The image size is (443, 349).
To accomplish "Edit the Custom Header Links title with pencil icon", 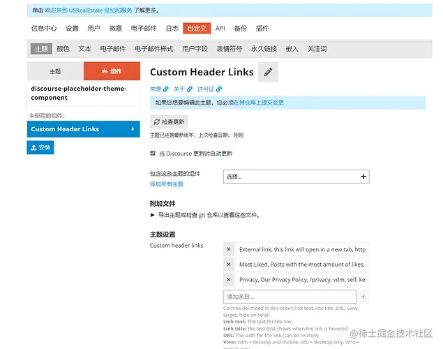I will [x=268, y=72].
